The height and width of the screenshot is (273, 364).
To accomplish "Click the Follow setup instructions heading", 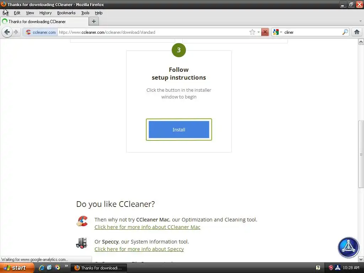I will [179, 74].
